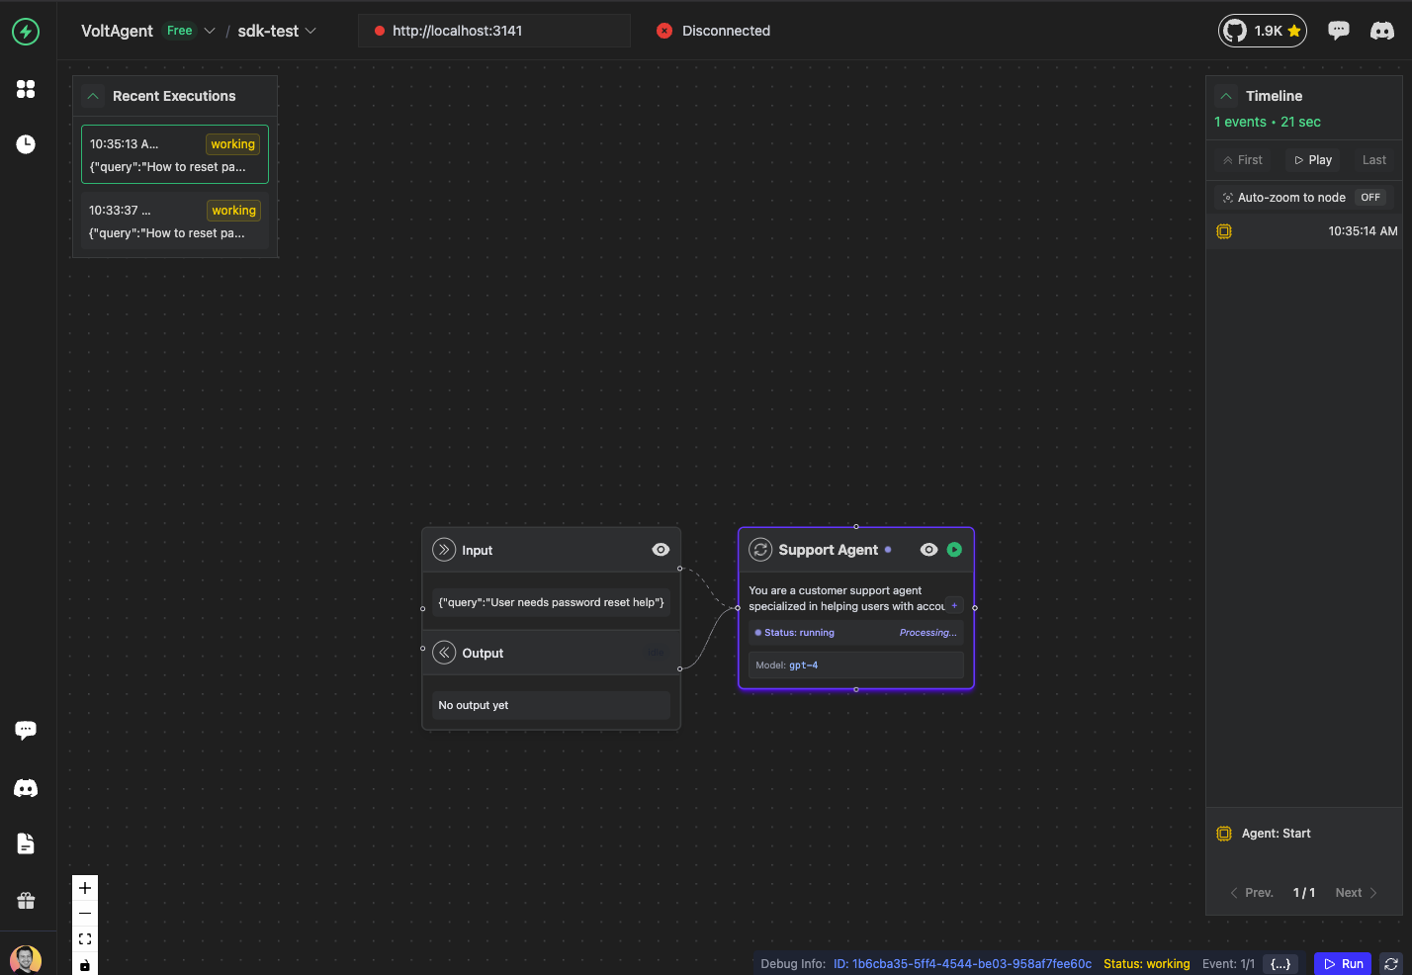Expand the agent instructions plus button

[954, 605]
